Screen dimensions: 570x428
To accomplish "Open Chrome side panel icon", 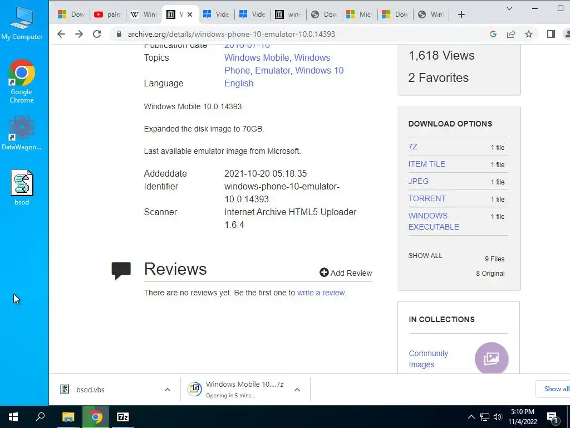I will tap(551, 34).
